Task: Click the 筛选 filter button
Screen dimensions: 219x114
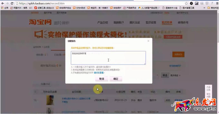Action: coord(165,75)
